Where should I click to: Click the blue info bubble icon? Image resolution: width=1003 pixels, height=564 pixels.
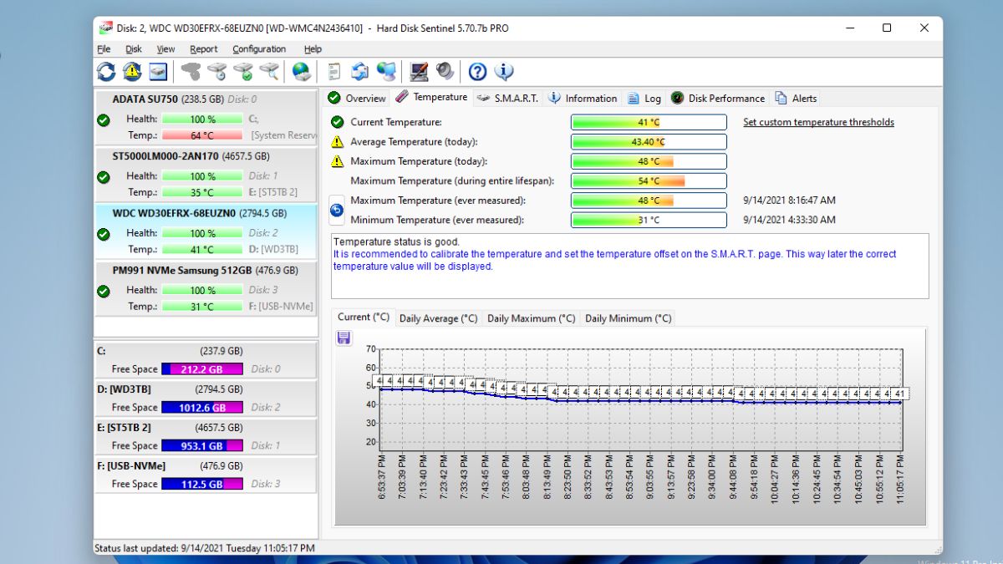tap(504, 71)
